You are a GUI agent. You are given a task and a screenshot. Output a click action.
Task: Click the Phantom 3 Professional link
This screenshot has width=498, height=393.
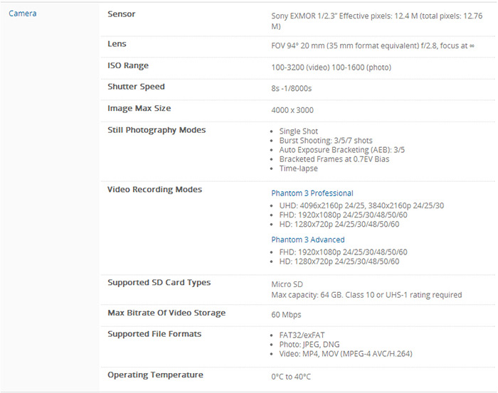point(312,193)
